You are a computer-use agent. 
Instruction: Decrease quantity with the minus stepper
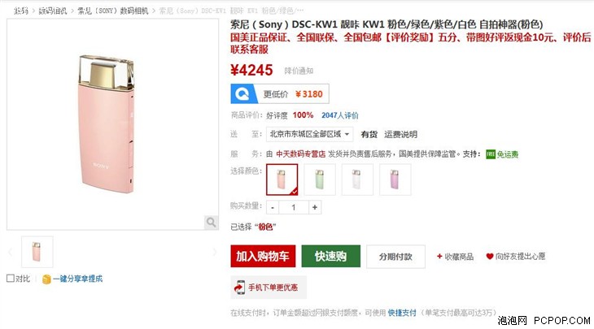(x=273, y=207)
